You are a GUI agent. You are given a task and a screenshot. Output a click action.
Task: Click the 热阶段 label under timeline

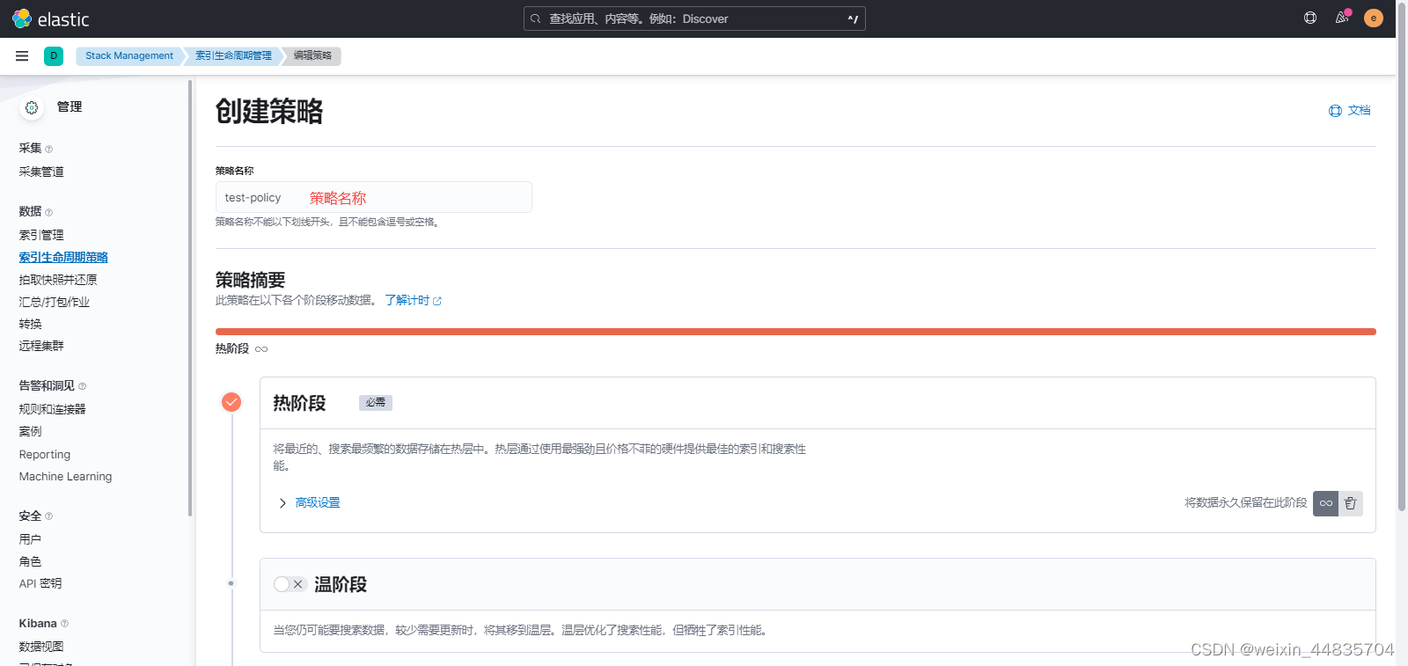coord(232,349)
